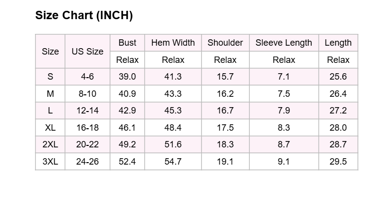
Task: Select shoulder value 18.3 for 2XL
Action: pyautogui.click(x=225, y=144)
